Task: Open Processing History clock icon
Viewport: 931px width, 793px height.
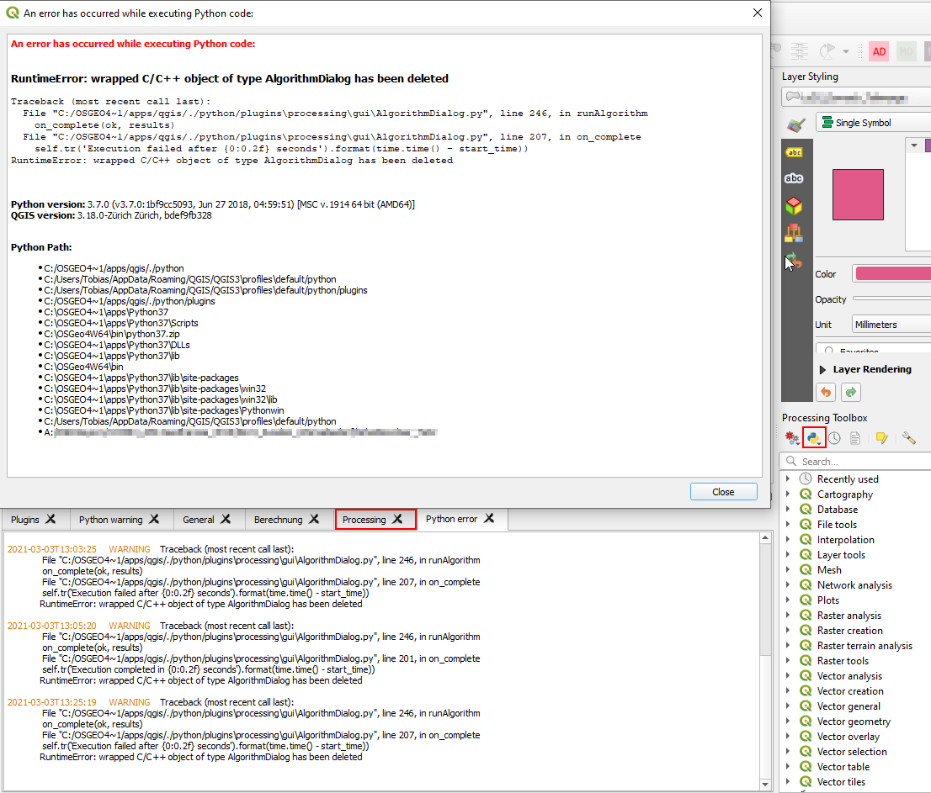Action: pos(834,438)
